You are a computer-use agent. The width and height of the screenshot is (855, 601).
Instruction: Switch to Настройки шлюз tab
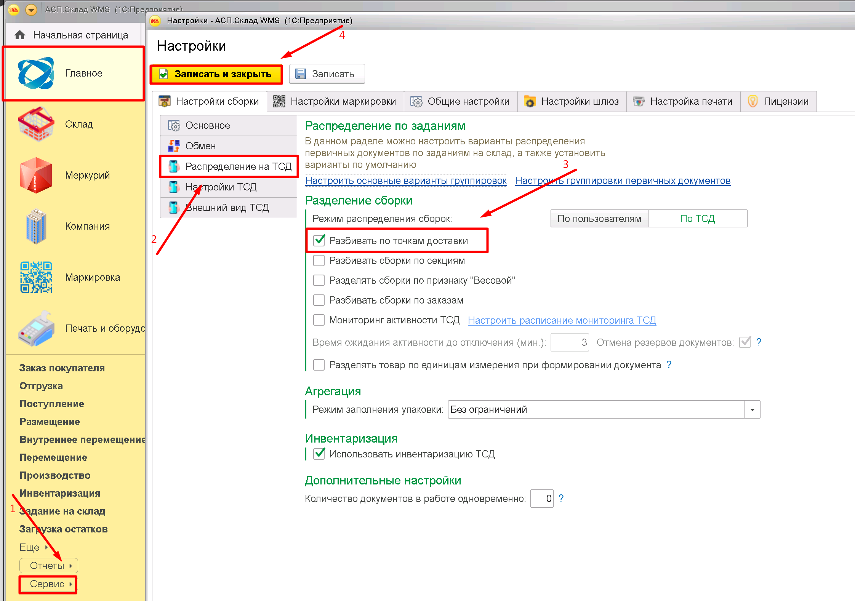pos(572,101)
